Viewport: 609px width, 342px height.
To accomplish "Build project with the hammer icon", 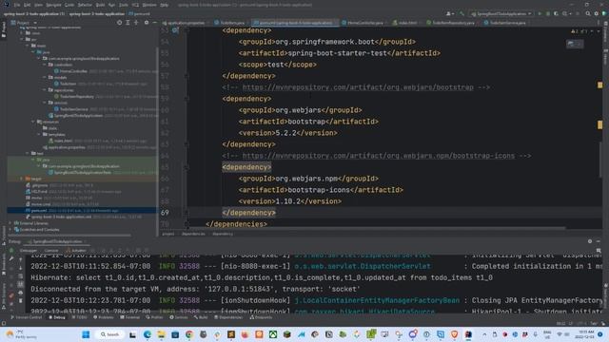I will 462,13.
